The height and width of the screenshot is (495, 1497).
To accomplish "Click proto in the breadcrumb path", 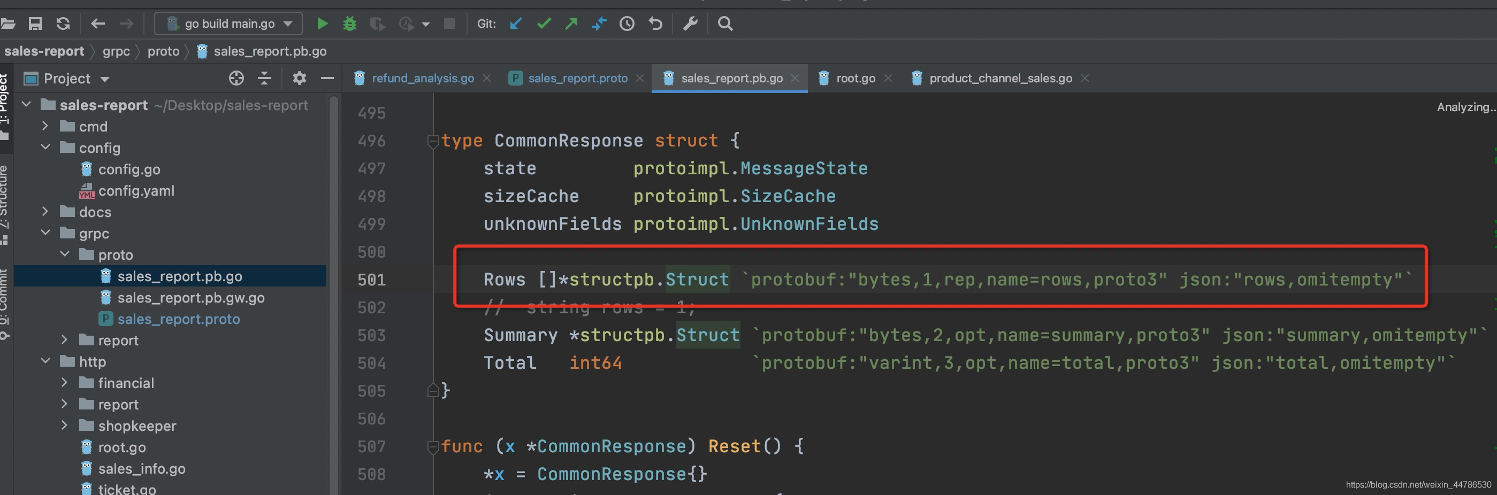I will 163,51.
